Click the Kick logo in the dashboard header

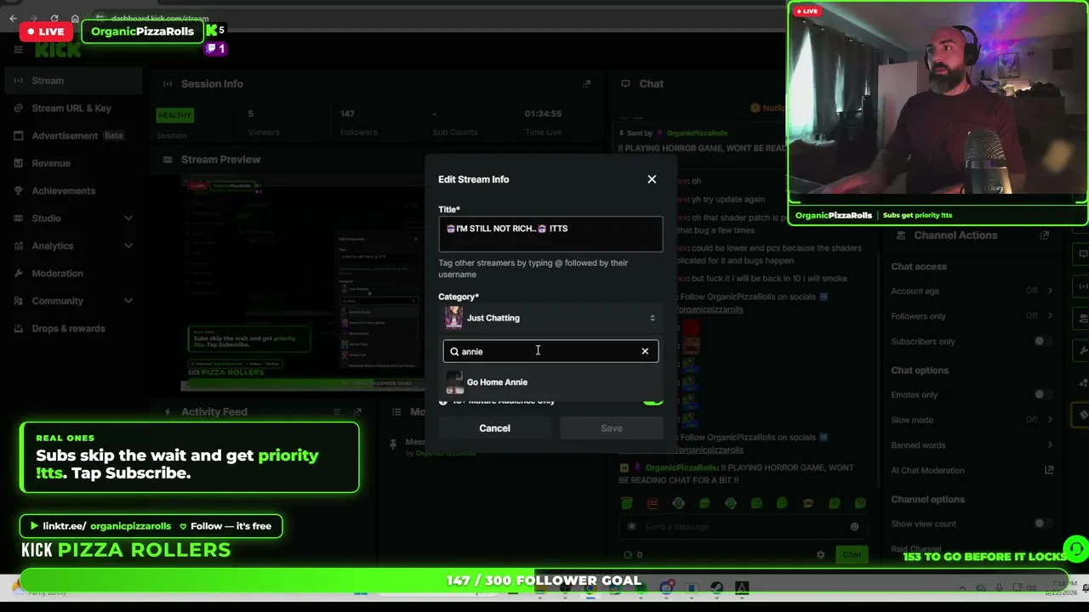click(x=58, y=50)
